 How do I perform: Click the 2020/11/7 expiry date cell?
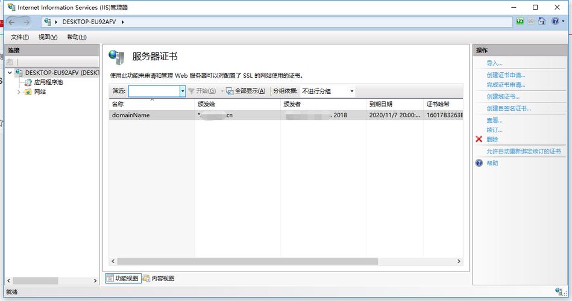coord(394,115)
